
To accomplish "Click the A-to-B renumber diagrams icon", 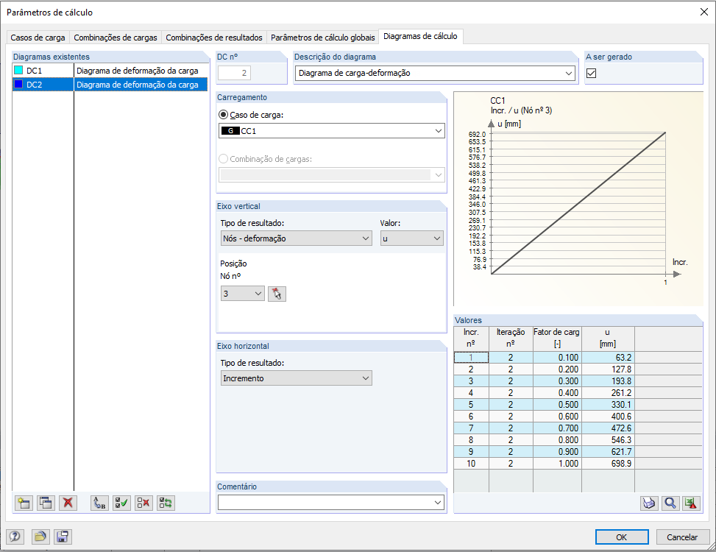I will pos(99,503).
